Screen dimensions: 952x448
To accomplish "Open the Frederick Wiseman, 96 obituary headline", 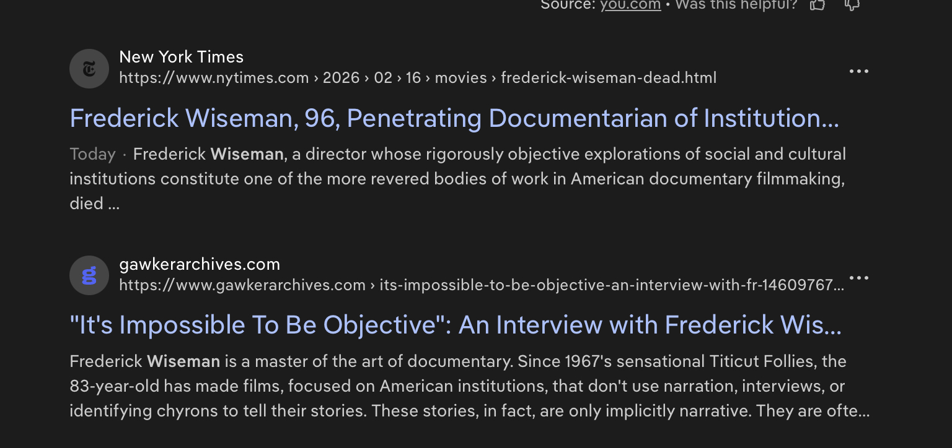I will 454,118.
